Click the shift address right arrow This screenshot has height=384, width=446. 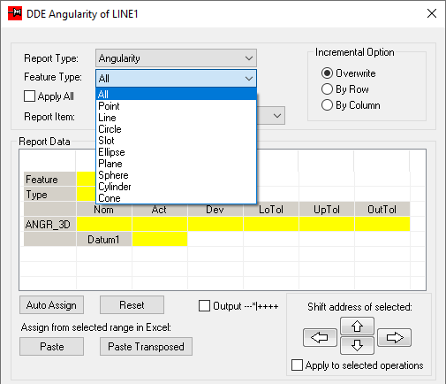pos(395,337)
